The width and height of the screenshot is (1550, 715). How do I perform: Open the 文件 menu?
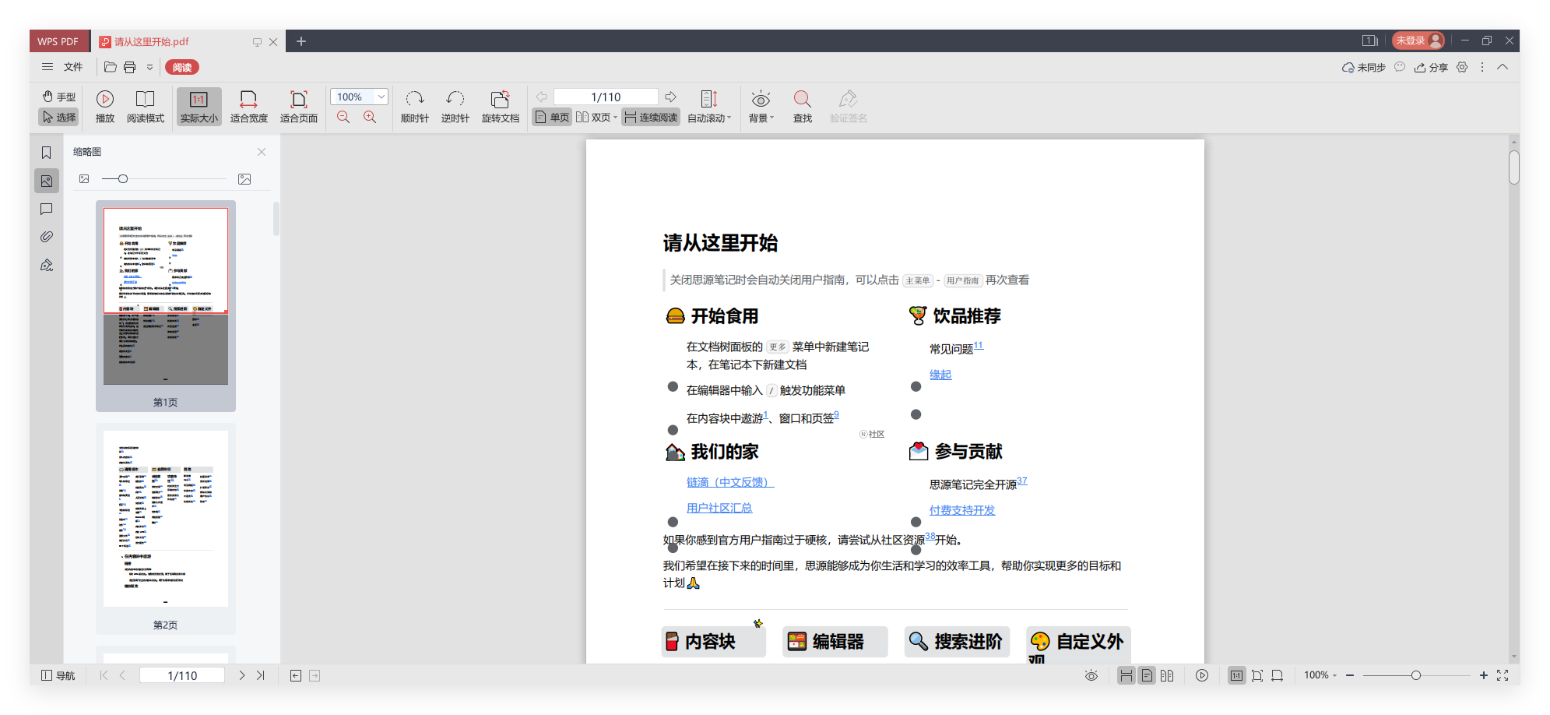pyautogui.click(x=72, y=67)
